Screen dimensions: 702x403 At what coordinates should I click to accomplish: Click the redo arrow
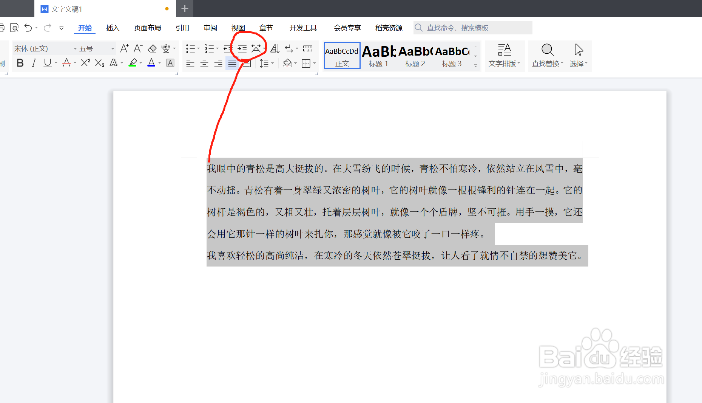pyautogui.click(x=48, y=28)
